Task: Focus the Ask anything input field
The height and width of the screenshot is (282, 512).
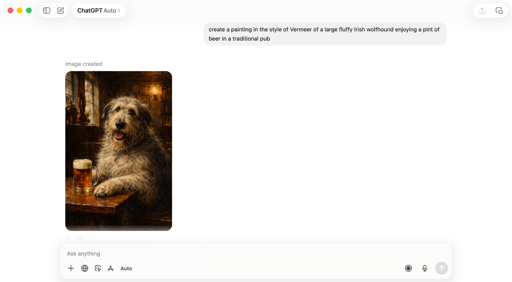Action: (x=231, y=253)
